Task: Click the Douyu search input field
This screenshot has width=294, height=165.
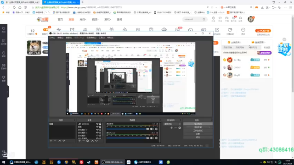Action: (193, 19)
